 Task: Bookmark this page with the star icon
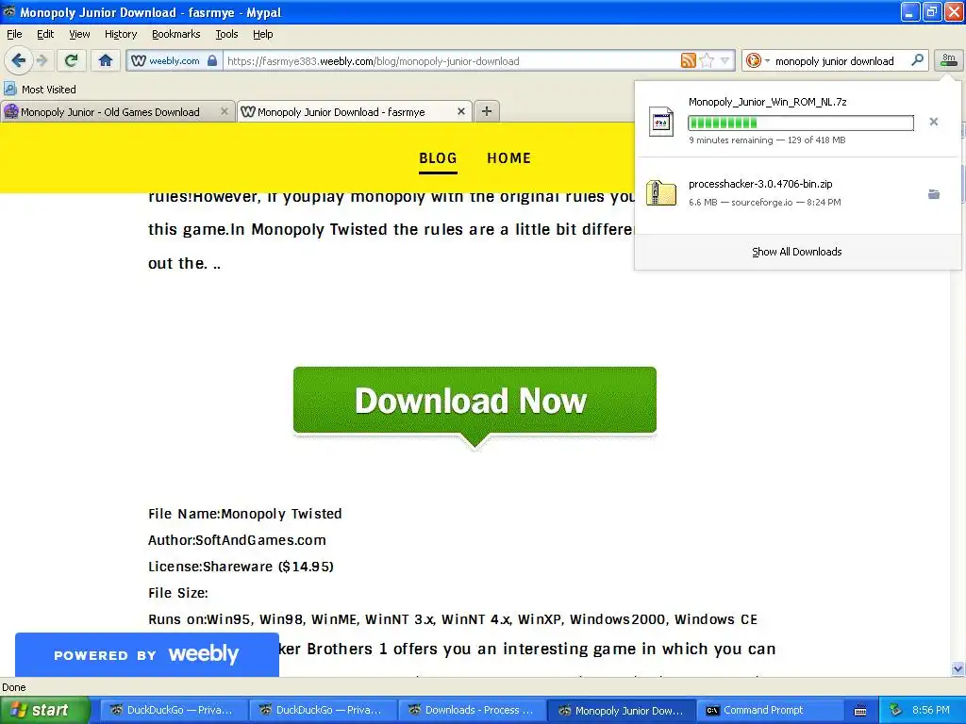point(708,60)
